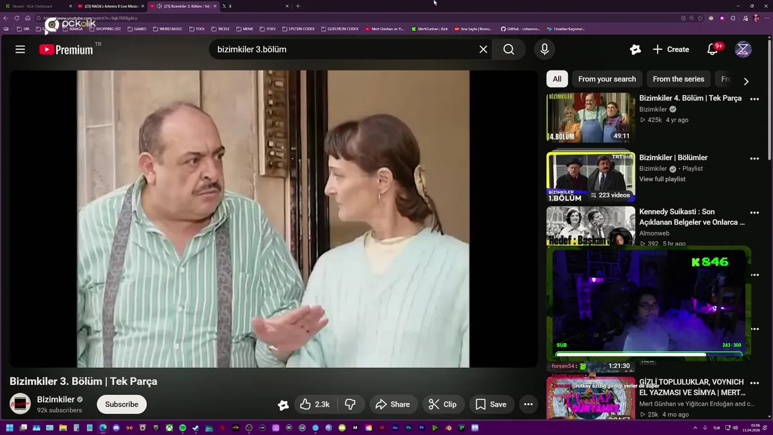
Task: Open options for Bizimkiler Bölümler playlist
Action: click(x=754, y=159)
